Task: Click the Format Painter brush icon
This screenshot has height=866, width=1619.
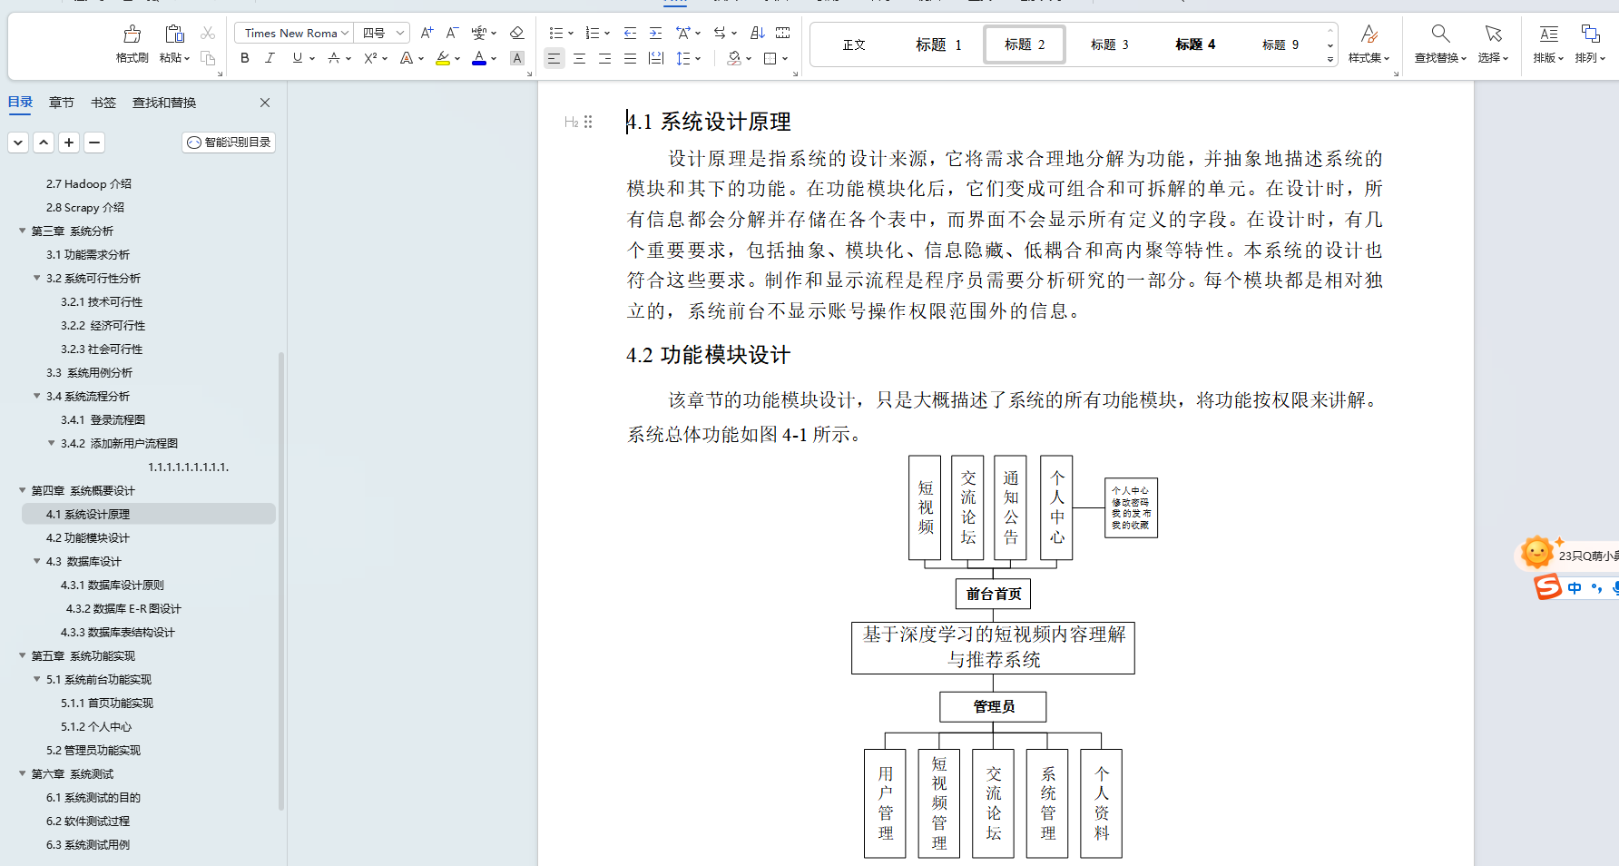Action: [x=132, y=34]
